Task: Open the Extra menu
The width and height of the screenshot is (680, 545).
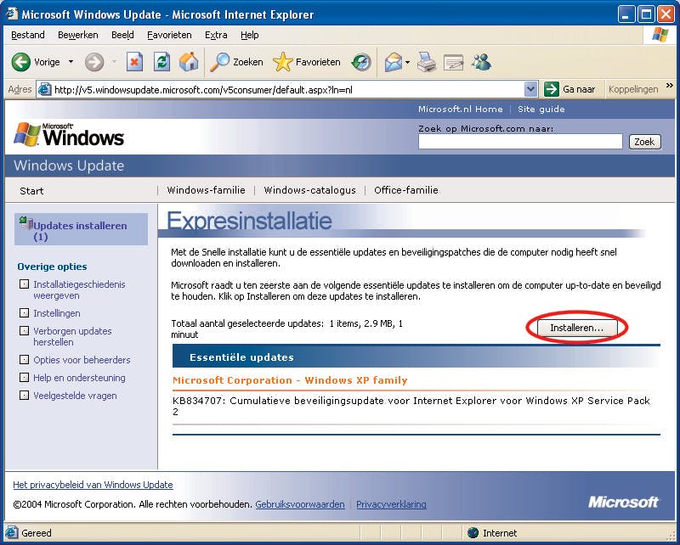Action: pyautogui.click(x=216, y=35)
